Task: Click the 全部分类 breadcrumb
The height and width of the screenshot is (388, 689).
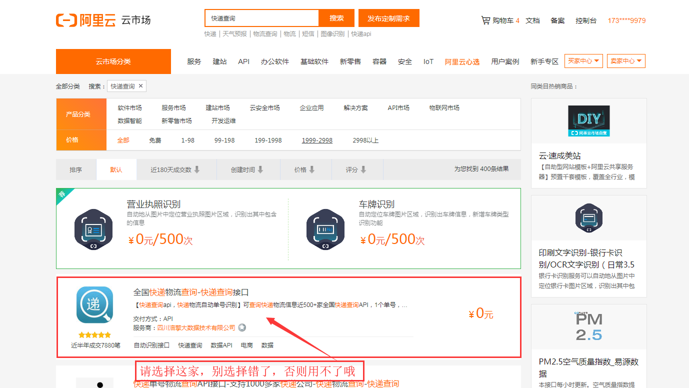Action: coord(67,86)
